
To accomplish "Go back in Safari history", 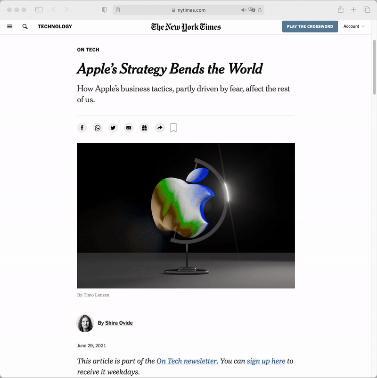I will pos(54,9).
